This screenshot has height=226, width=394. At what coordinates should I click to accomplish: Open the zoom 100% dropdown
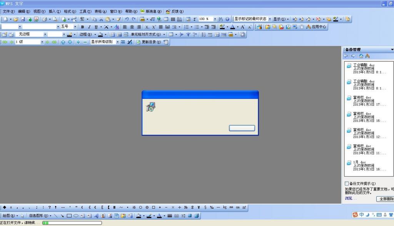pos(215,19)
